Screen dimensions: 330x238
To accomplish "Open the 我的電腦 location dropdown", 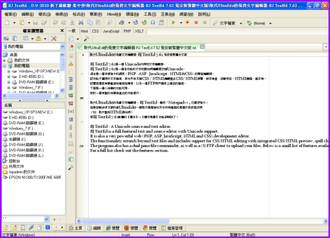I will click(x=62, y=46).
